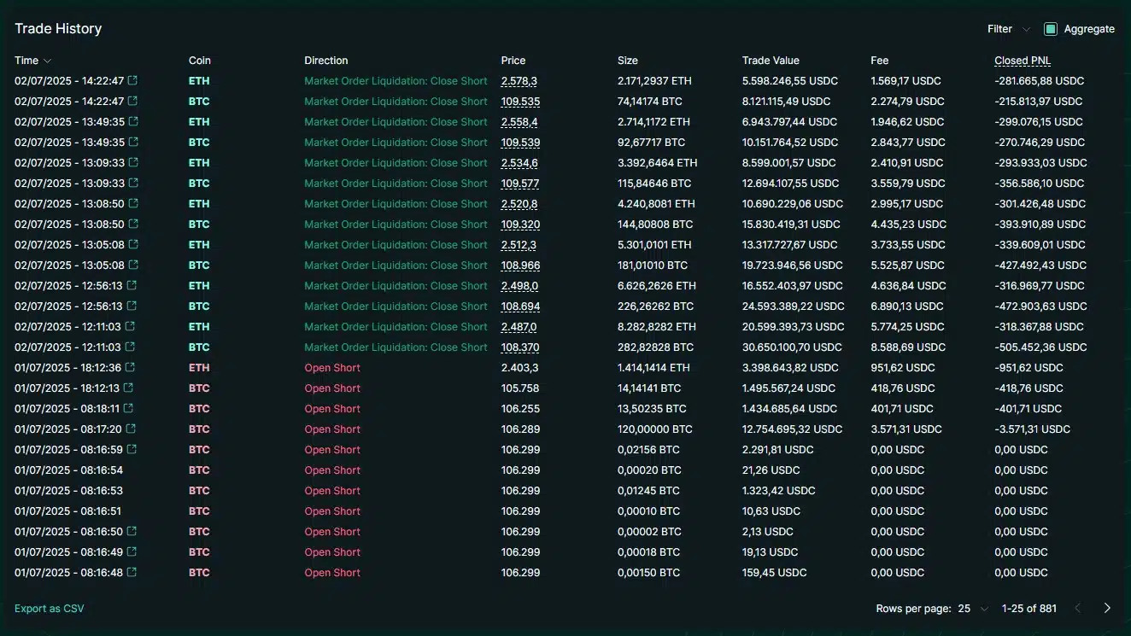
Task: Open external link icon for 02/07/2025 14:22:47 ETH trade
Action: pyautogui.click(x=132, y=81)
